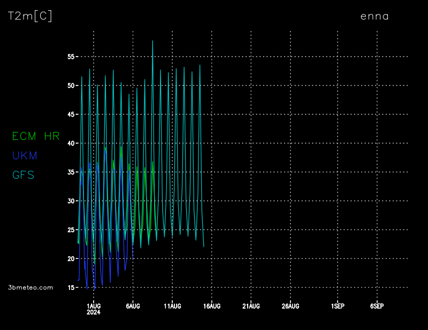Select the 26AUG date axis label

click(x=290, y=306)
